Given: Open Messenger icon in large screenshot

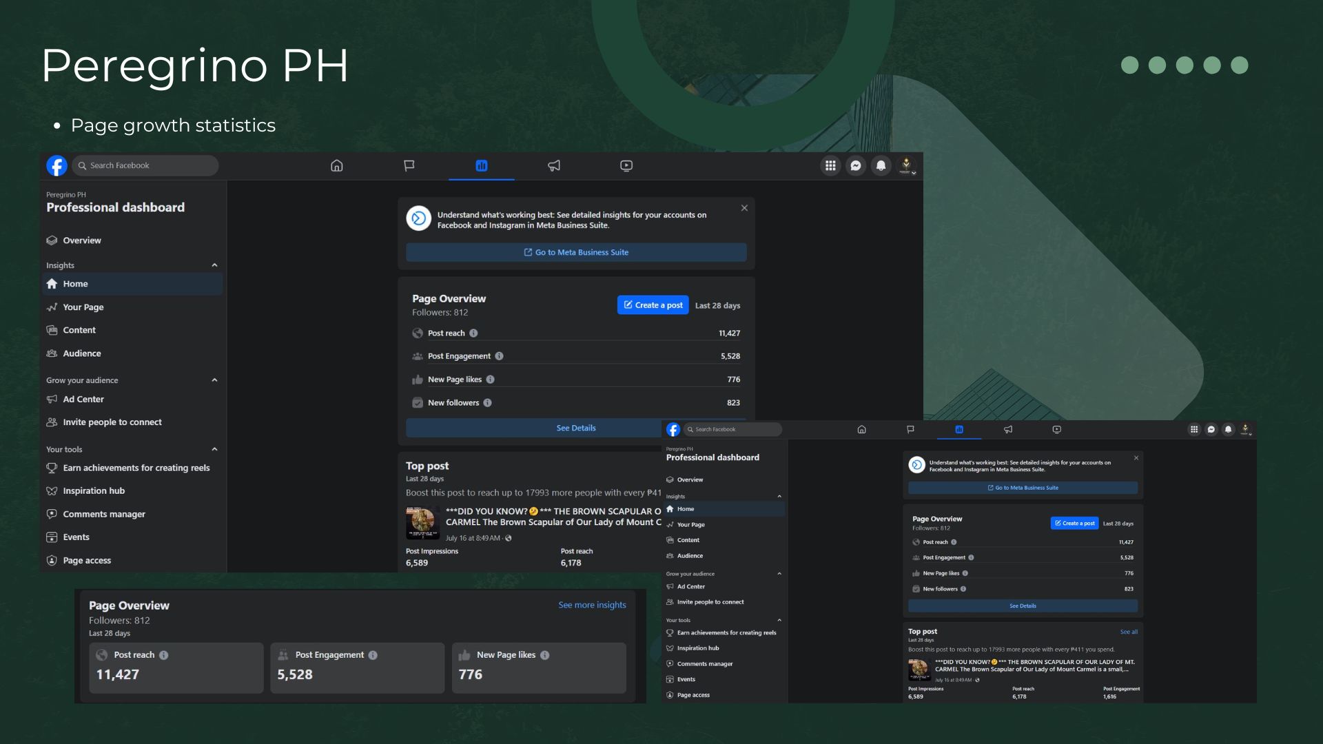Looking at the screenshot, I should (x=856, y=165).
